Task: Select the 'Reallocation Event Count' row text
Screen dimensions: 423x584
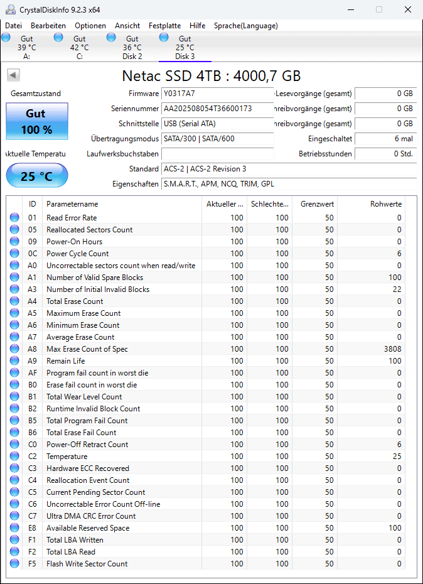Action: (x=88, y=480)
